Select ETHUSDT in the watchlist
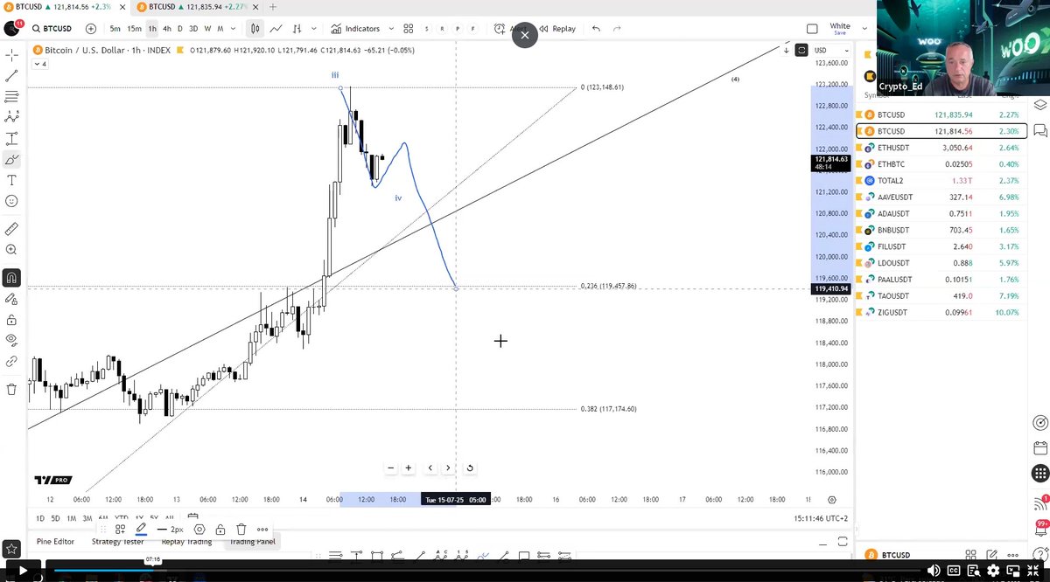The width and height of the screenshot is (1050, 582). [x=941, y=148]
